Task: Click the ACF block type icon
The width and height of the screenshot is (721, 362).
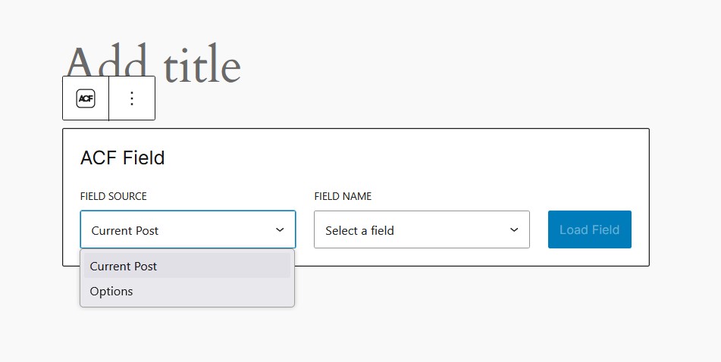Action: point(86,98)
